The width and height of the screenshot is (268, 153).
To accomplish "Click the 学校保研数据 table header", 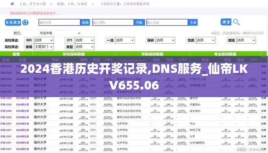I will (73, 54).
